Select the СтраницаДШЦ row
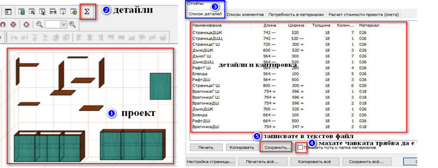 (x=298, y=38)
